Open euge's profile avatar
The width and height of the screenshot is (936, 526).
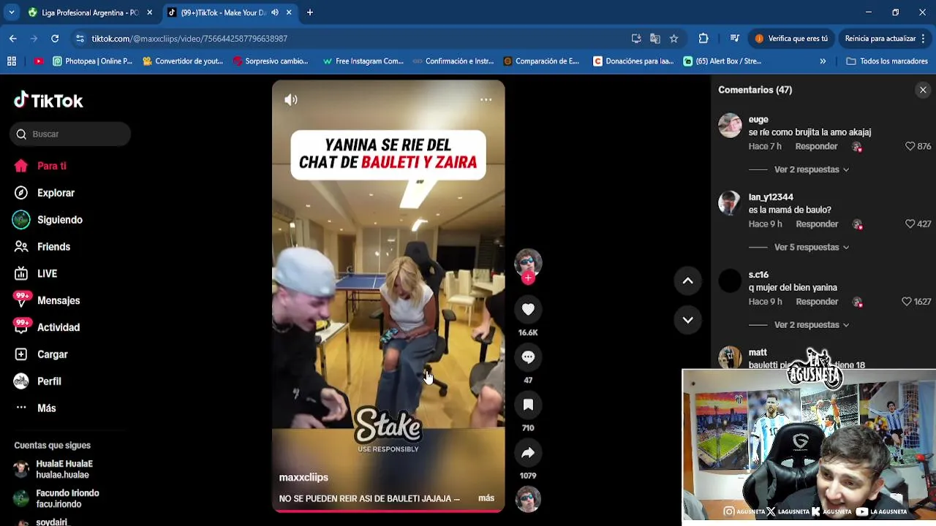pyautogui.click(x=730, y=126)
